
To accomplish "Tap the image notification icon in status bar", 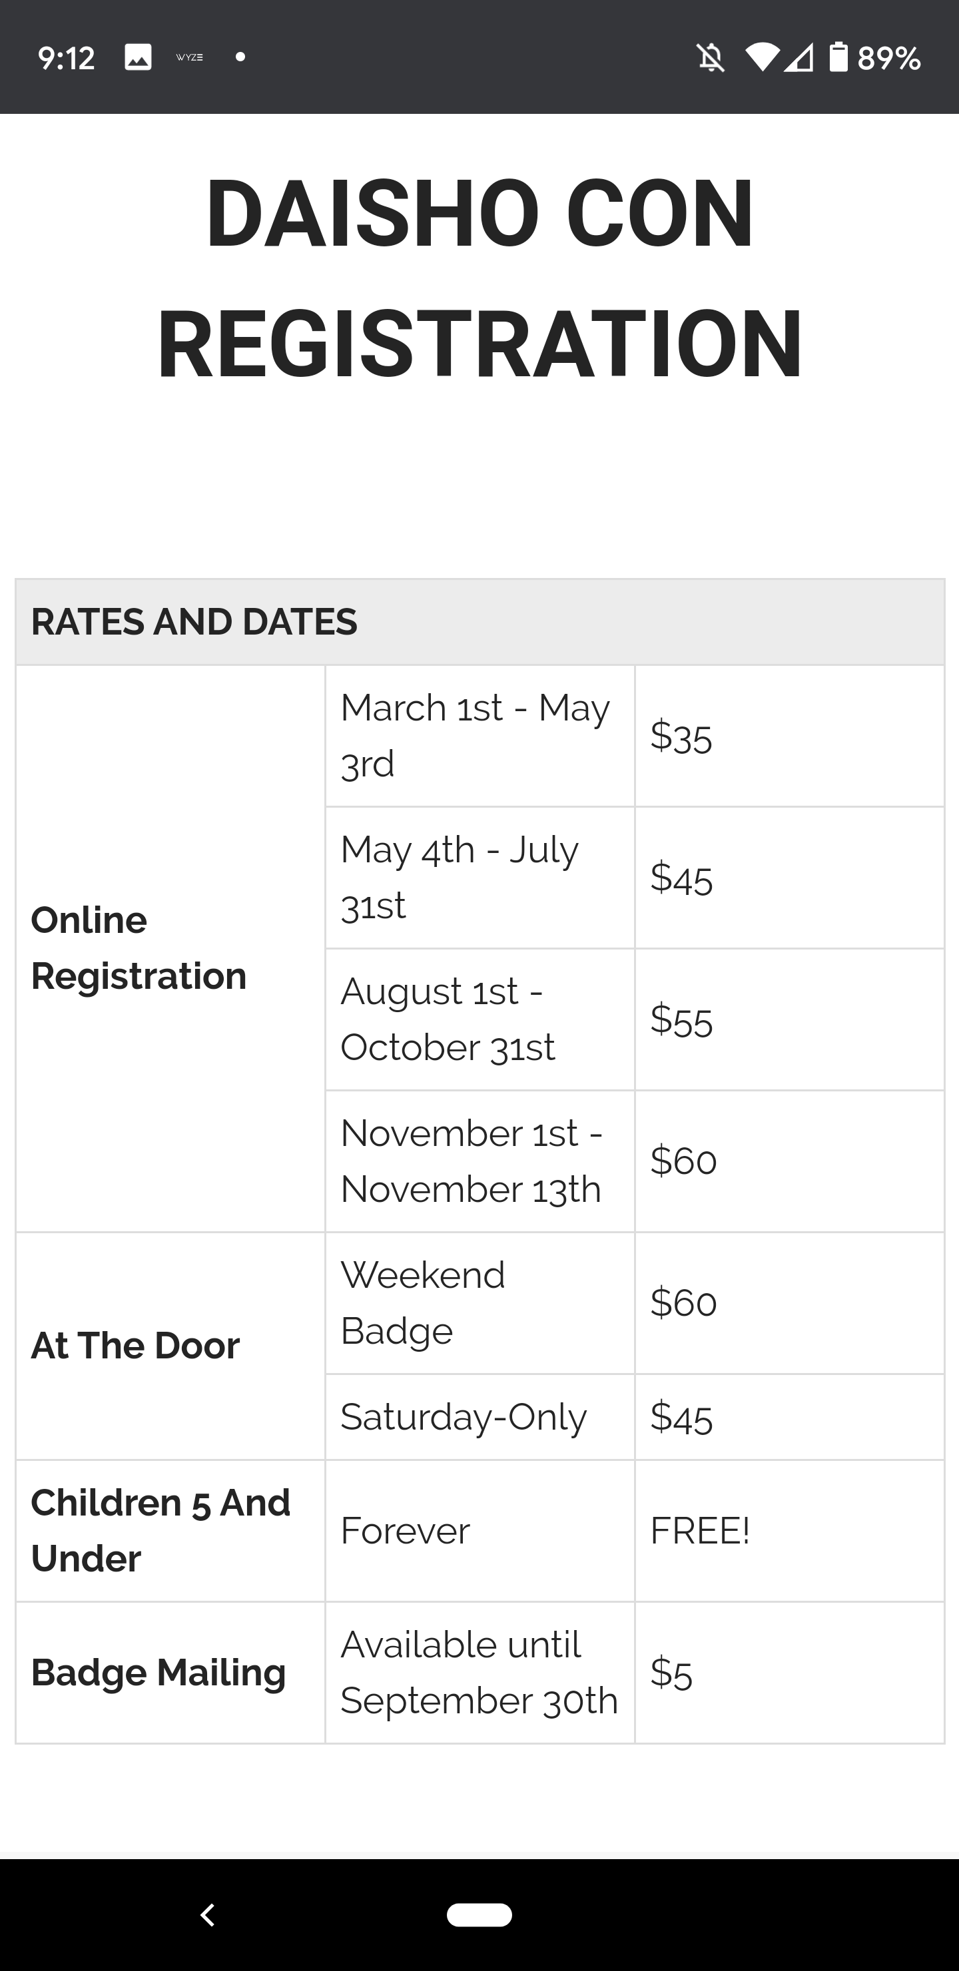I will tap(138, 57).
